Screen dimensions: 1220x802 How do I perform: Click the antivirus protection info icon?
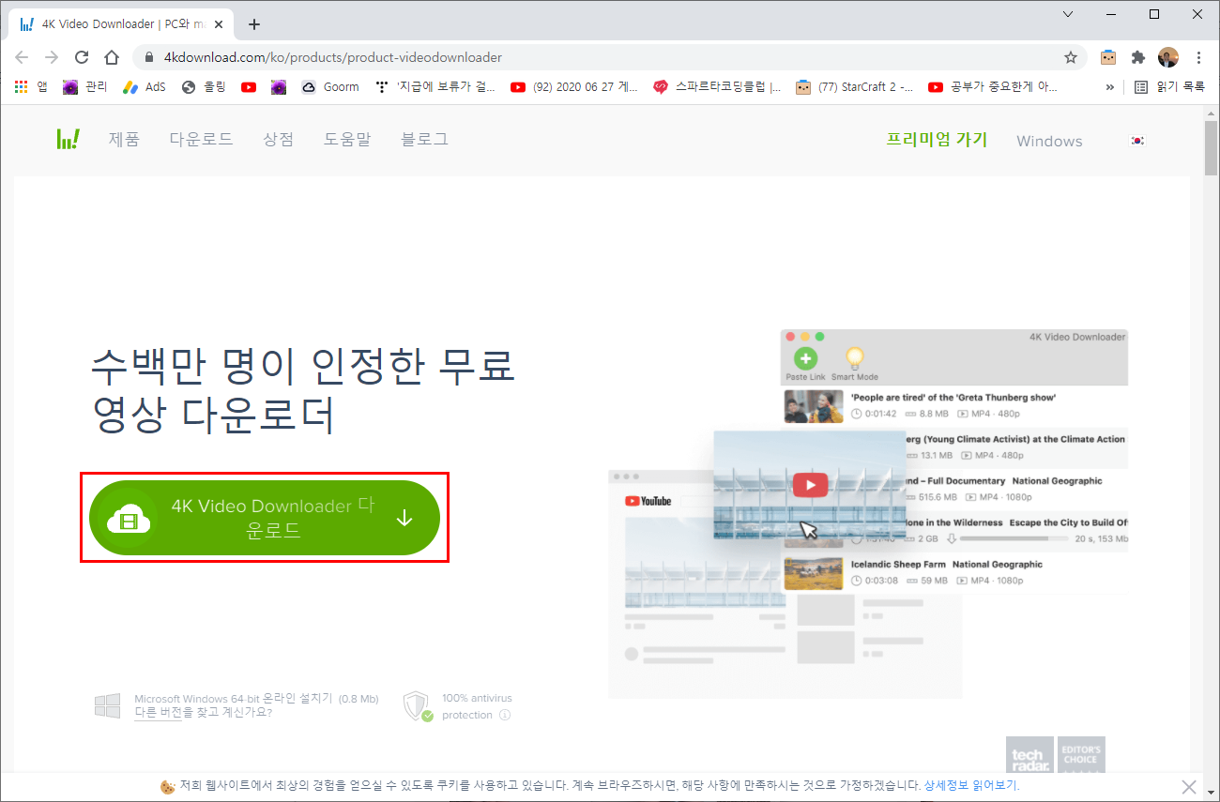(505, 715)
